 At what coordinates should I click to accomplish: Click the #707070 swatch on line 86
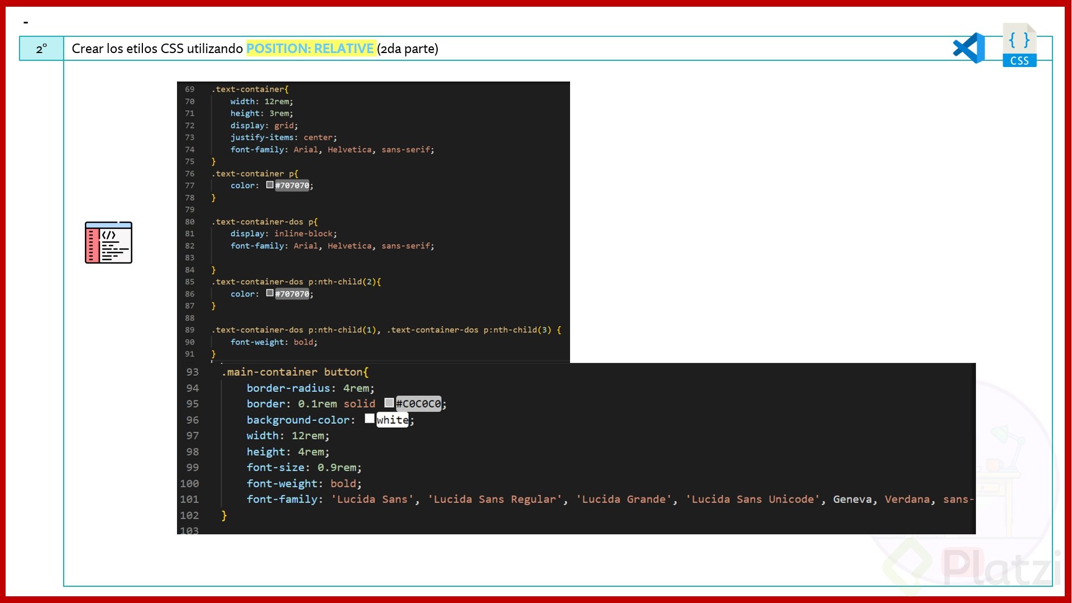[x=270, y=293]
